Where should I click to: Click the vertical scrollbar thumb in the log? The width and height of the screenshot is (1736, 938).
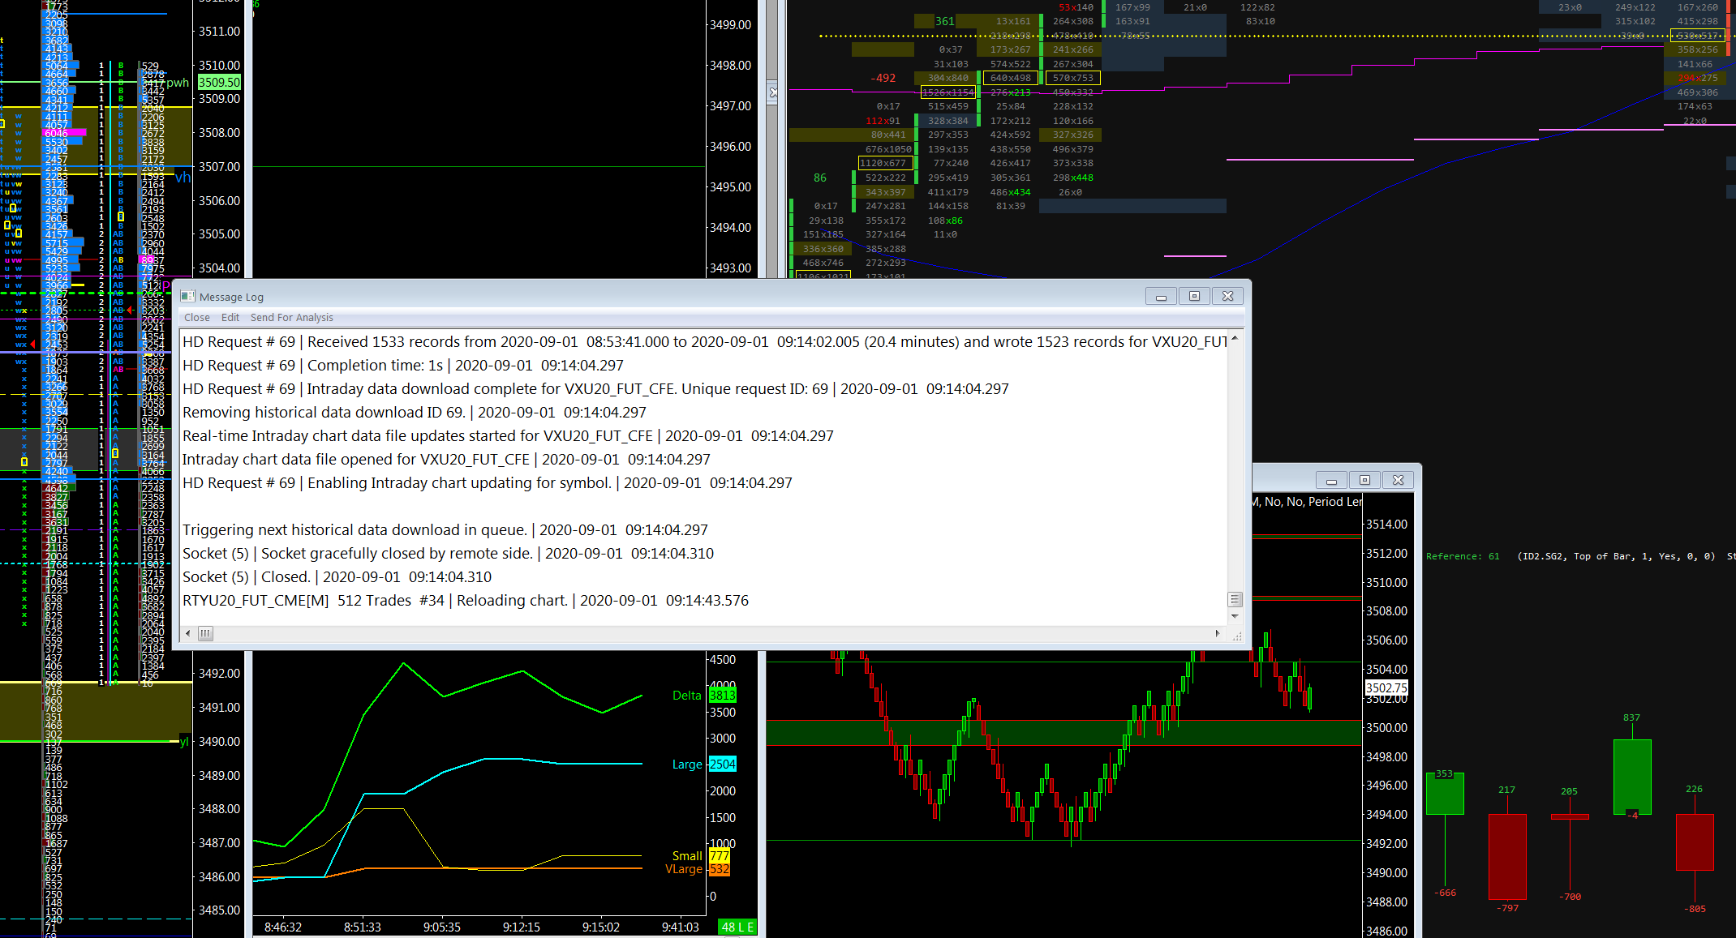(1235, 600)
